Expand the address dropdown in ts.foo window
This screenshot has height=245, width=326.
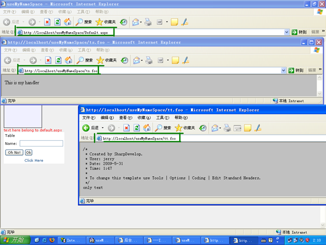(283, 70)
